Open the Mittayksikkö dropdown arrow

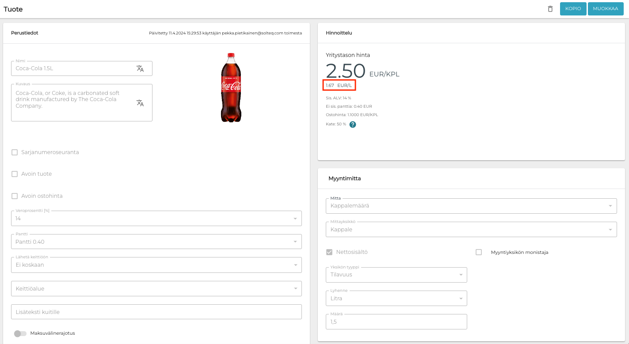click(610, 230)
